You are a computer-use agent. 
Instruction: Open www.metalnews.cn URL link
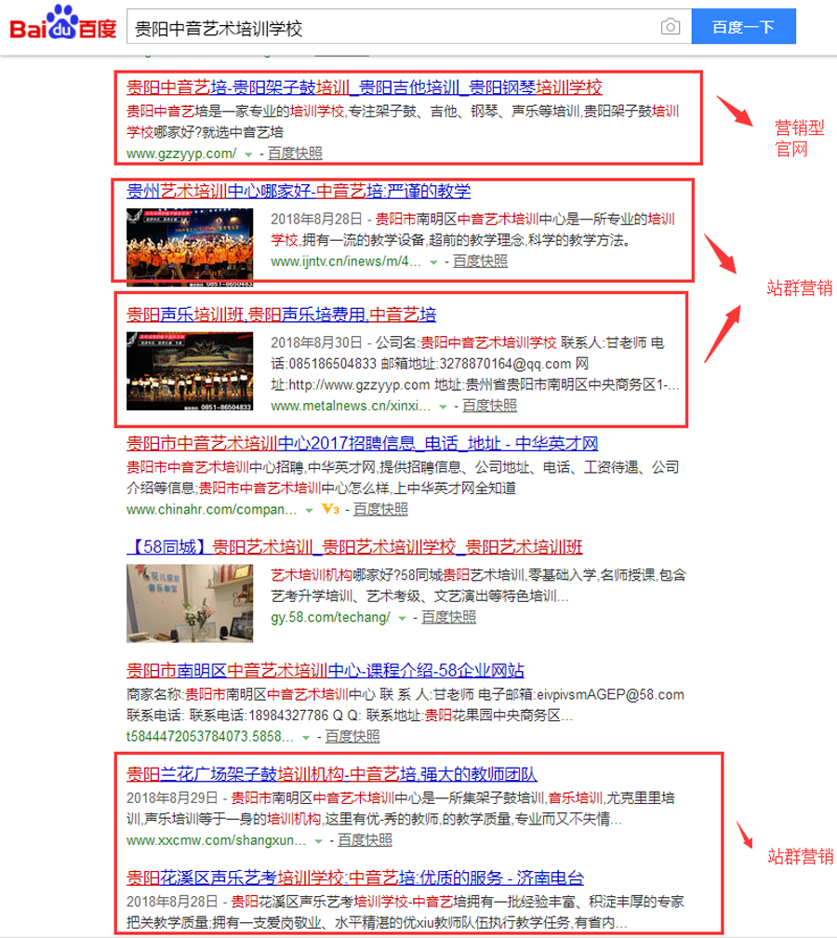coord(351,406)
